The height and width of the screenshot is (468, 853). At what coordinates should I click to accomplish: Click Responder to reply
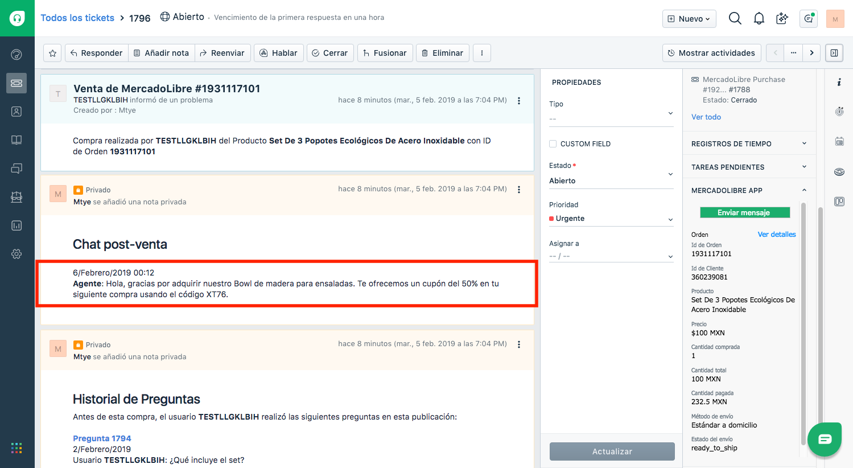(97, 53)
